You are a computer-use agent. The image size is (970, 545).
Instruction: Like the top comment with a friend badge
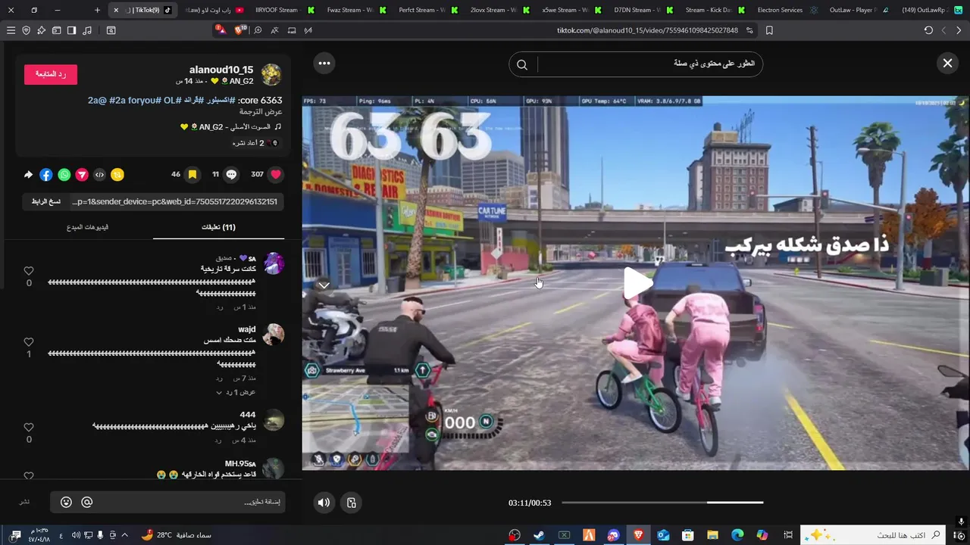coord(29,271)
